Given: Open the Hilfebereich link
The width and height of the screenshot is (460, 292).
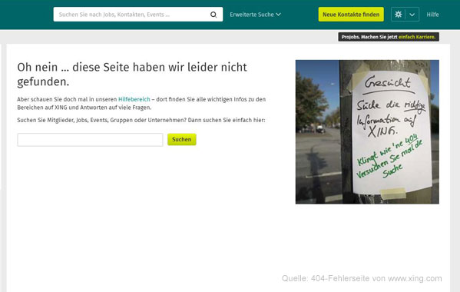Looking at the screenshot, I should 134,99.
